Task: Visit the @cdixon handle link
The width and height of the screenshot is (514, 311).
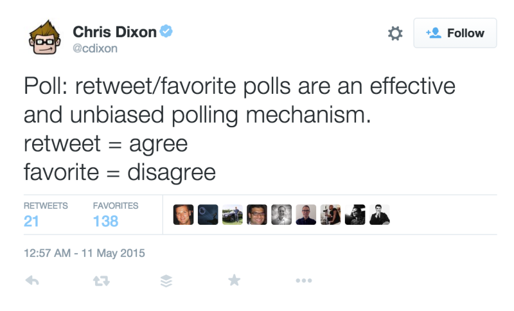Action: (x=95, y=48)
